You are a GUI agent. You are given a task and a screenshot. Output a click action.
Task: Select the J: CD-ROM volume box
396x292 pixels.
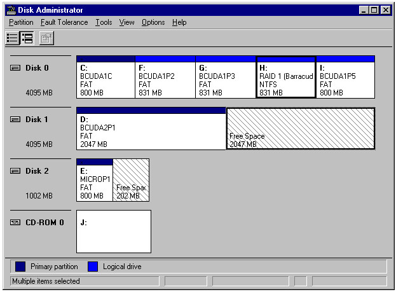pos(114,232)
